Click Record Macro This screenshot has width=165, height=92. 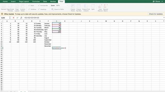105,8
